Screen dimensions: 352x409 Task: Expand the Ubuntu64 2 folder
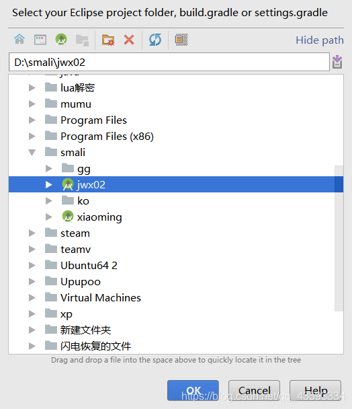point(32,265)
